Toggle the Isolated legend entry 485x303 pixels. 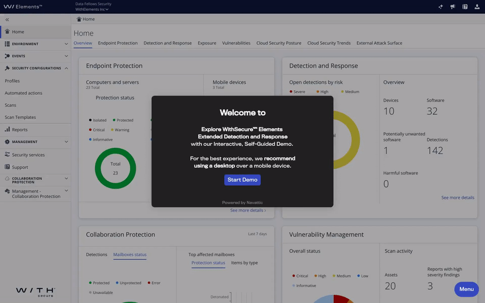tap(98, 120)
